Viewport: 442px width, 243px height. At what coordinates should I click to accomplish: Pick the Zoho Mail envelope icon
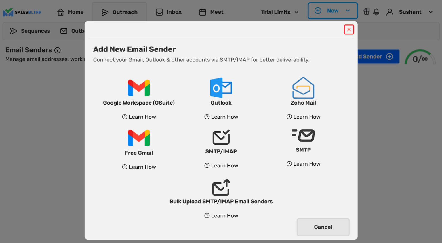point(303,88)
